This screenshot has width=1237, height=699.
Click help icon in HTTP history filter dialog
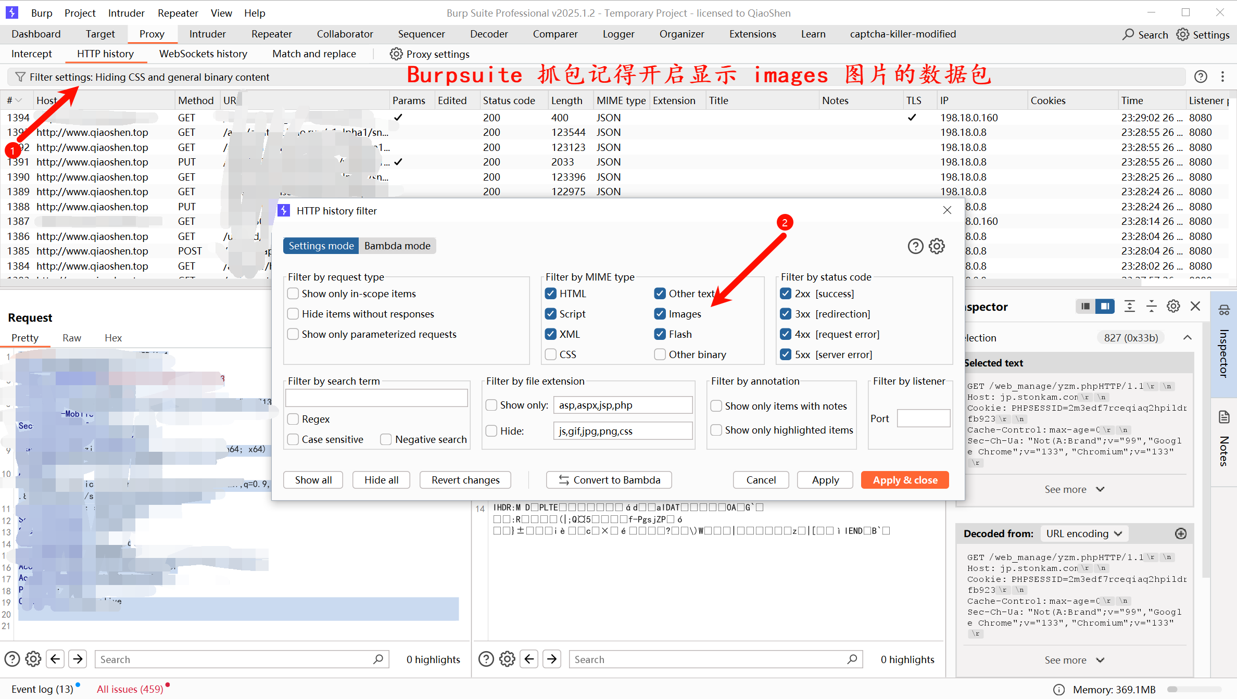(915, 246)
